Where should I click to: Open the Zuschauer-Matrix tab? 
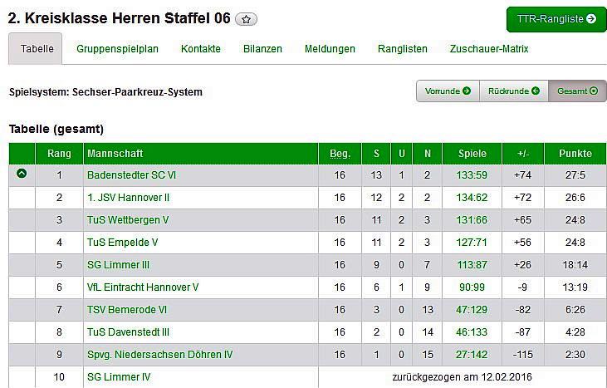tap(489, 49)
